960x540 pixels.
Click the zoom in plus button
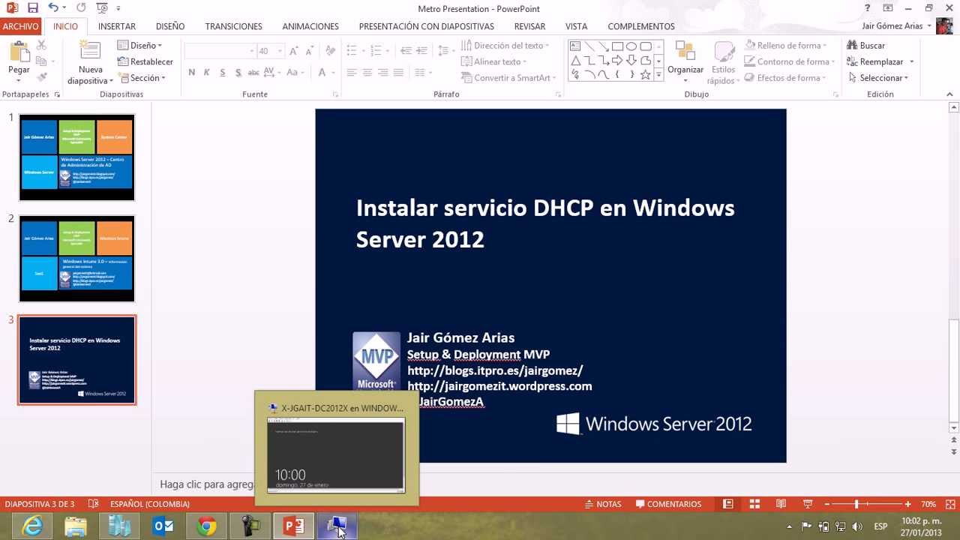tap(907, 504)
